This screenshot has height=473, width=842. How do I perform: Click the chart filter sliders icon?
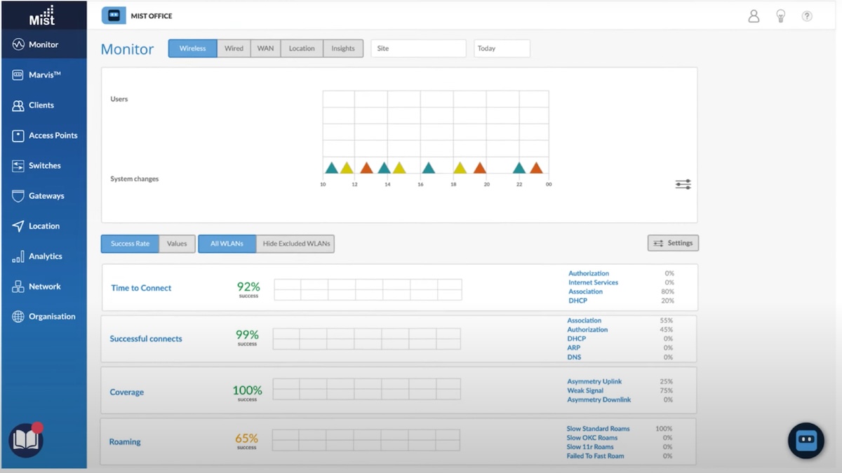click(x=683, y=184)
